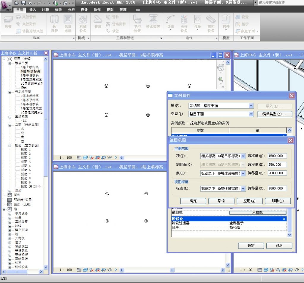The width and height of the screenshot is (304, 283).
Task: Switch to the 修改 ribbon tab
Action: tap(58, 10)
